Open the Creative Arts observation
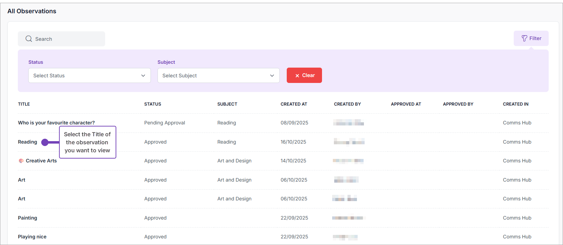This screenshot has width=563, height=245. pyautogui.click(x=41, y=161)
